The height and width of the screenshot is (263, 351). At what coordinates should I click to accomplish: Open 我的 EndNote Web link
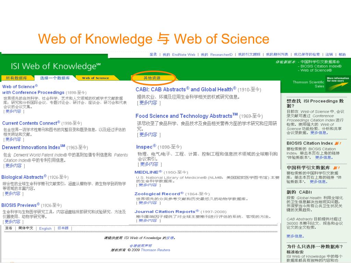pos(179,54)
